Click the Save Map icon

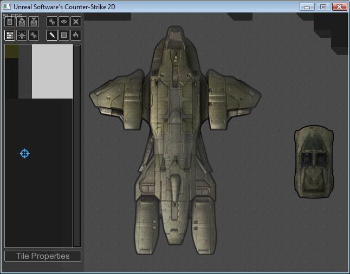click(34, 22)
